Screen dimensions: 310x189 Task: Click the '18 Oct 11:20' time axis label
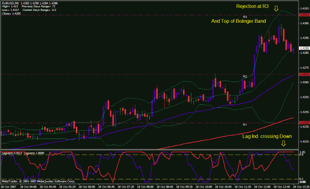(243, 187)
